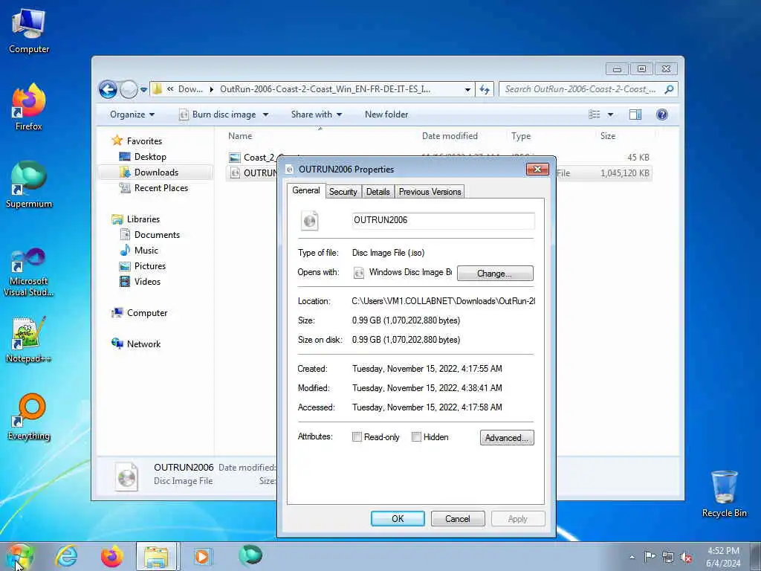
Task: Click the Explorer search box
Action: (x=583, y=89)
